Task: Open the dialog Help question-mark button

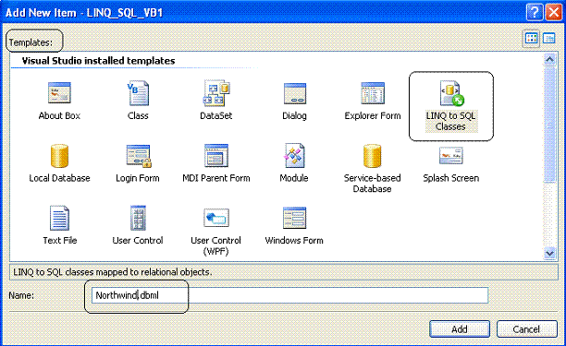Action: [x=535, y=12]
